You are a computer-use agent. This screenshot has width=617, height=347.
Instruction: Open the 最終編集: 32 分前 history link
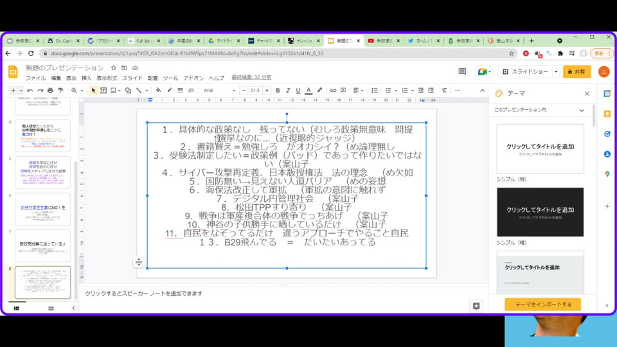251,77
